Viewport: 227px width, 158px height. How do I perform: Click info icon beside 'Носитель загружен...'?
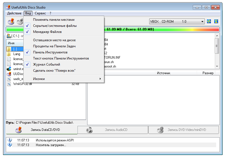click(10, 145)
